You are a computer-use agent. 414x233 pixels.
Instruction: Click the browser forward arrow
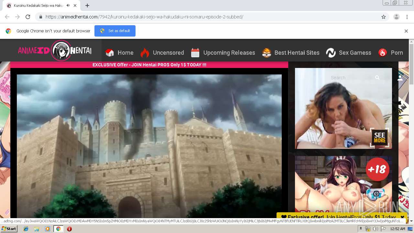[x=17, y=17]
